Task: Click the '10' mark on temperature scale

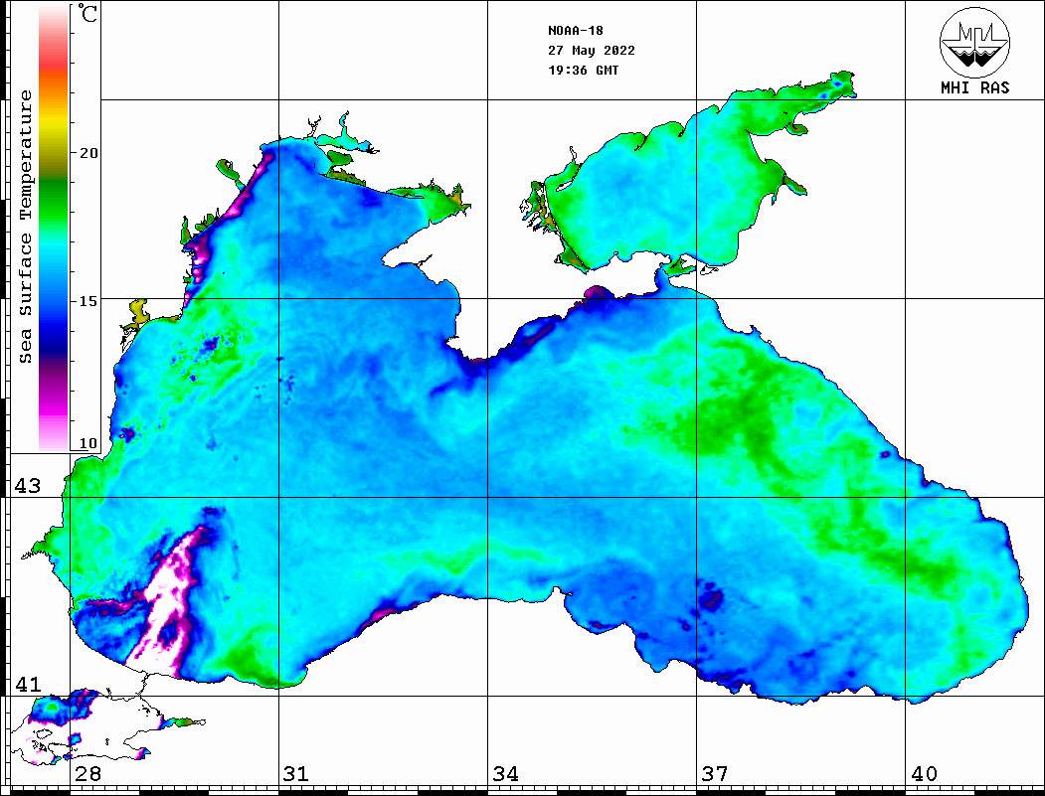Action: (87, 443)
